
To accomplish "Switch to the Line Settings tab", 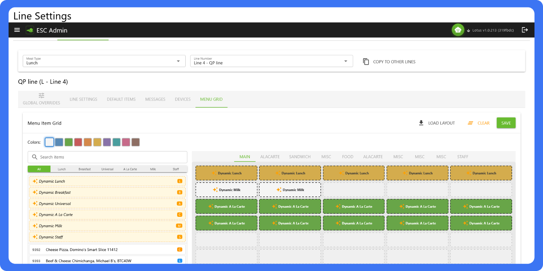I will point(83,99).
